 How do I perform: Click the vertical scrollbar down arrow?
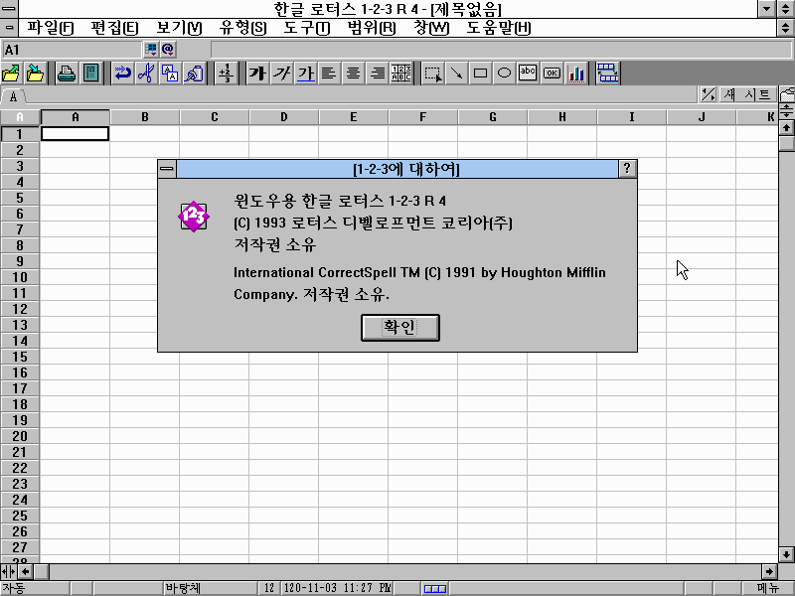(x=786, y=554)
